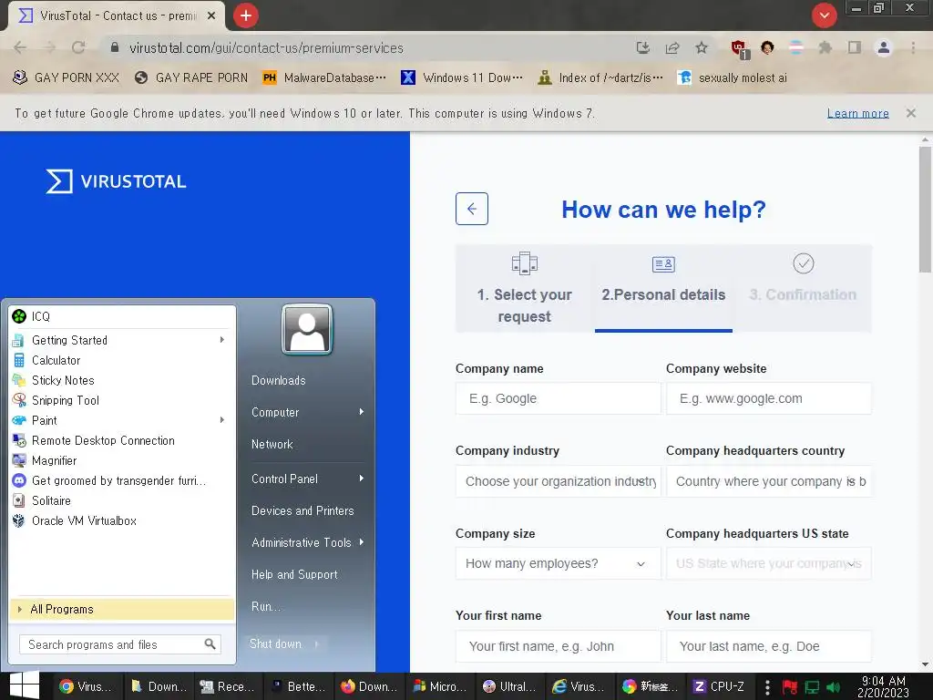Open the Company headquarters country dropdown
The height and width of the screenshot is (700, 933).
[769, 481]
